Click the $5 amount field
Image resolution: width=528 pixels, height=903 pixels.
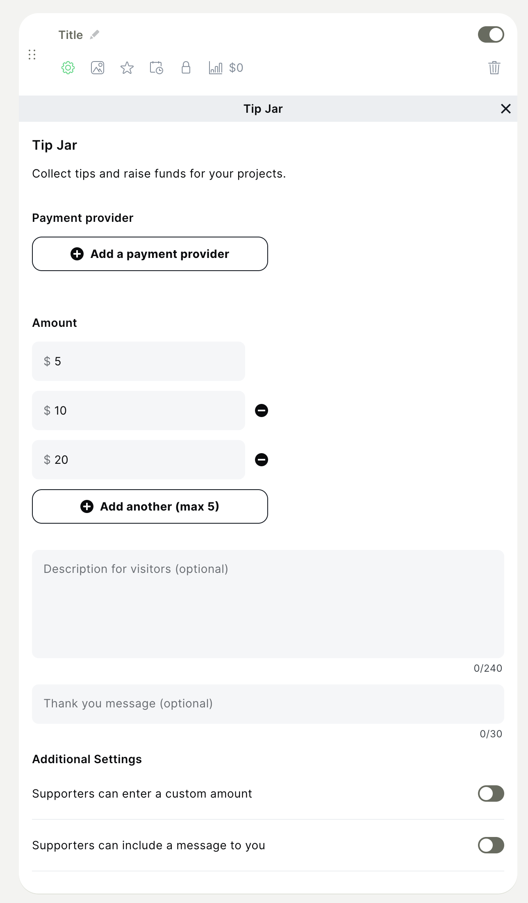(139, 361)
